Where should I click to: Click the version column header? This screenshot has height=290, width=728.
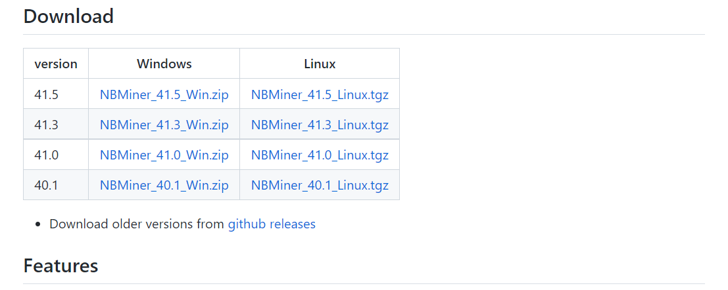tap(56, 64)
